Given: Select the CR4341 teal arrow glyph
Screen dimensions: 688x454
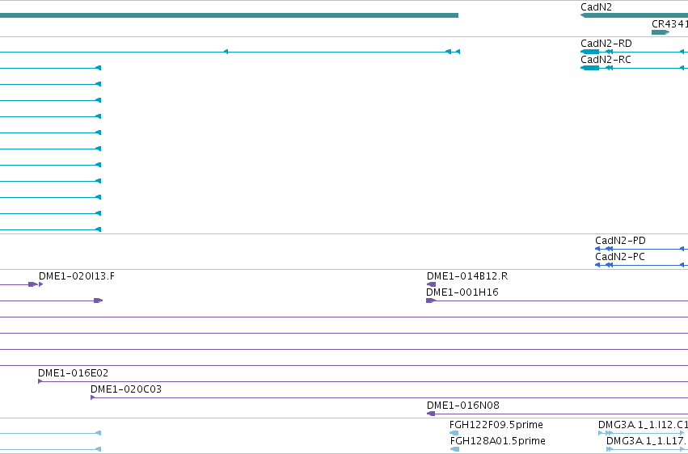Looking at the screenshot, I should [x=661, y=32].
